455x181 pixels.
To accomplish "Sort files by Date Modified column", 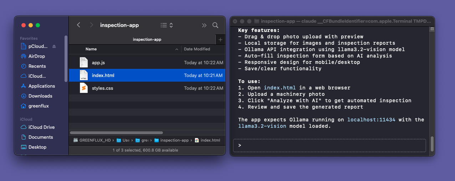I will [x=197, y=49].
